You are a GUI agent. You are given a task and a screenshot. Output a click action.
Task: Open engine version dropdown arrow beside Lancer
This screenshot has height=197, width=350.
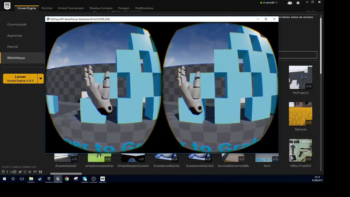41,79
